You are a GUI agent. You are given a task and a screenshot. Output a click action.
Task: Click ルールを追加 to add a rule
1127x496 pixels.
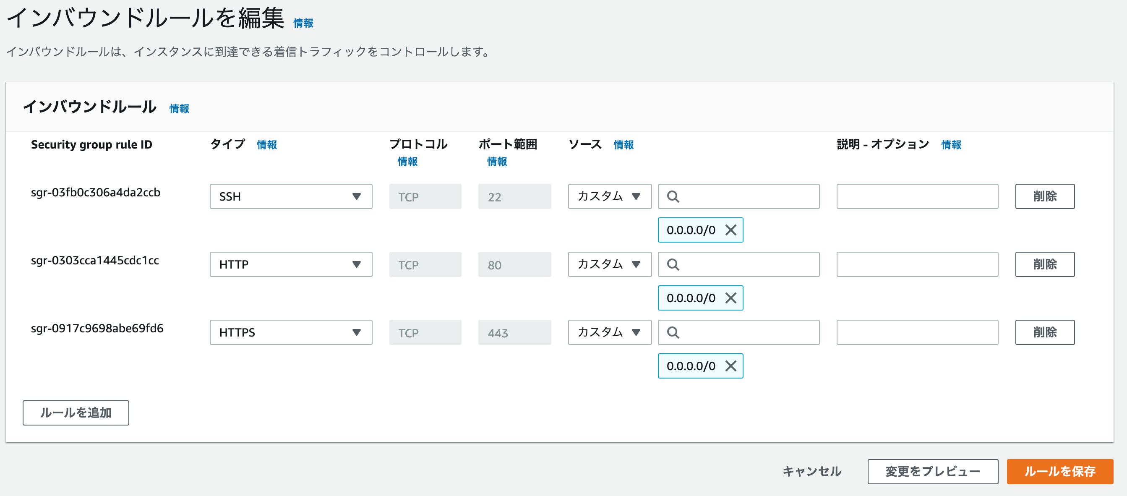coord(76,412)
